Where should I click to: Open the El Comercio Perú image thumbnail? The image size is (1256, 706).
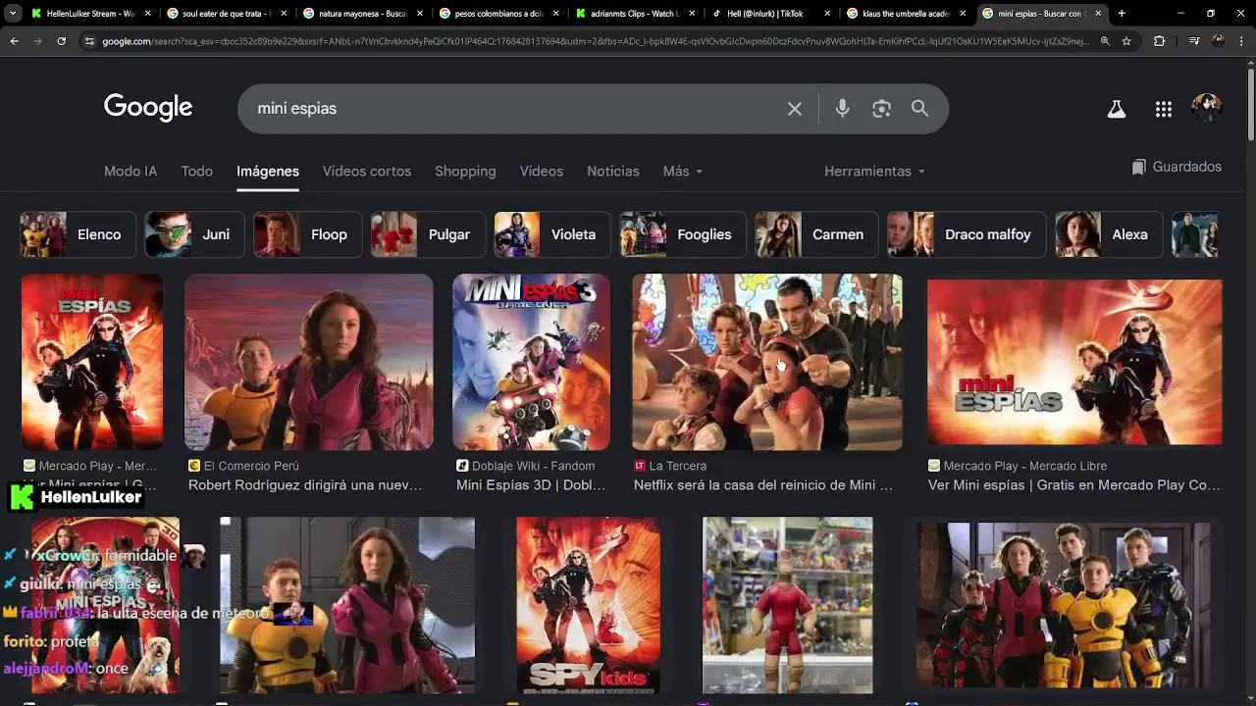coord(309,362)
